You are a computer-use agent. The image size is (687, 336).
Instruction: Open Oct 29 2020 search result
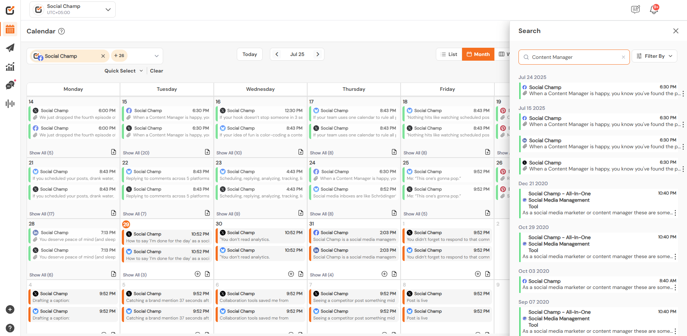tap(599, 247)
